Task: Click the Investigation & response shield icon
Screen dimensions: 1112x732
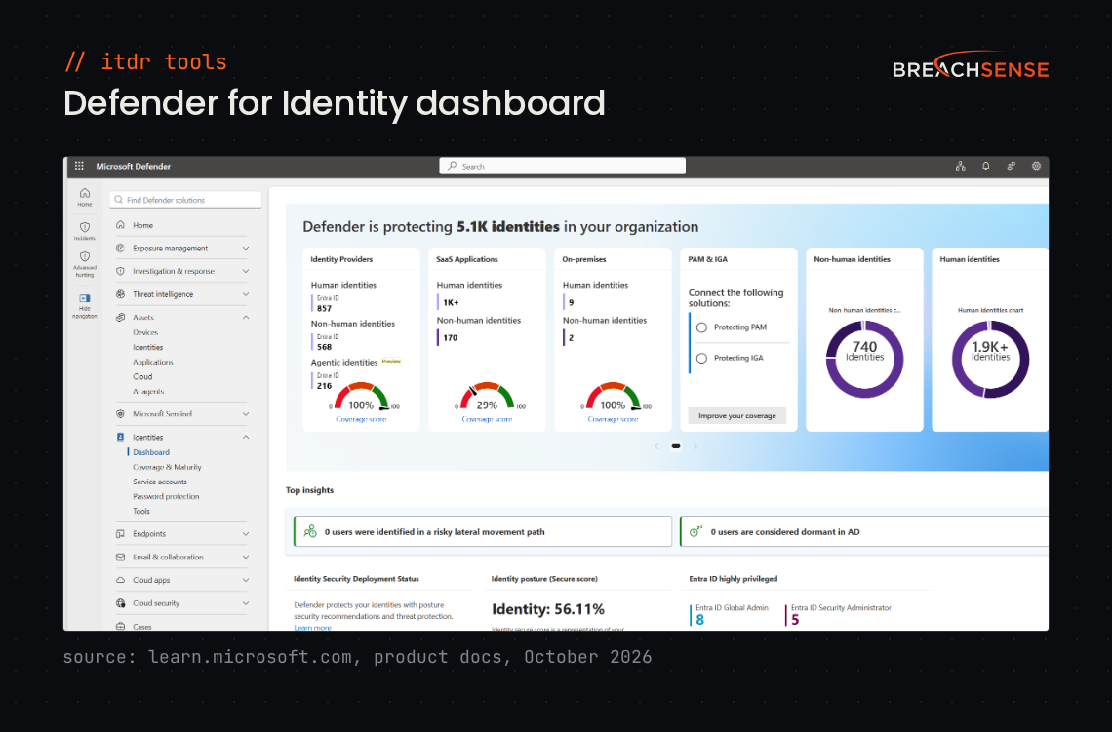Action: pos(120,271)
